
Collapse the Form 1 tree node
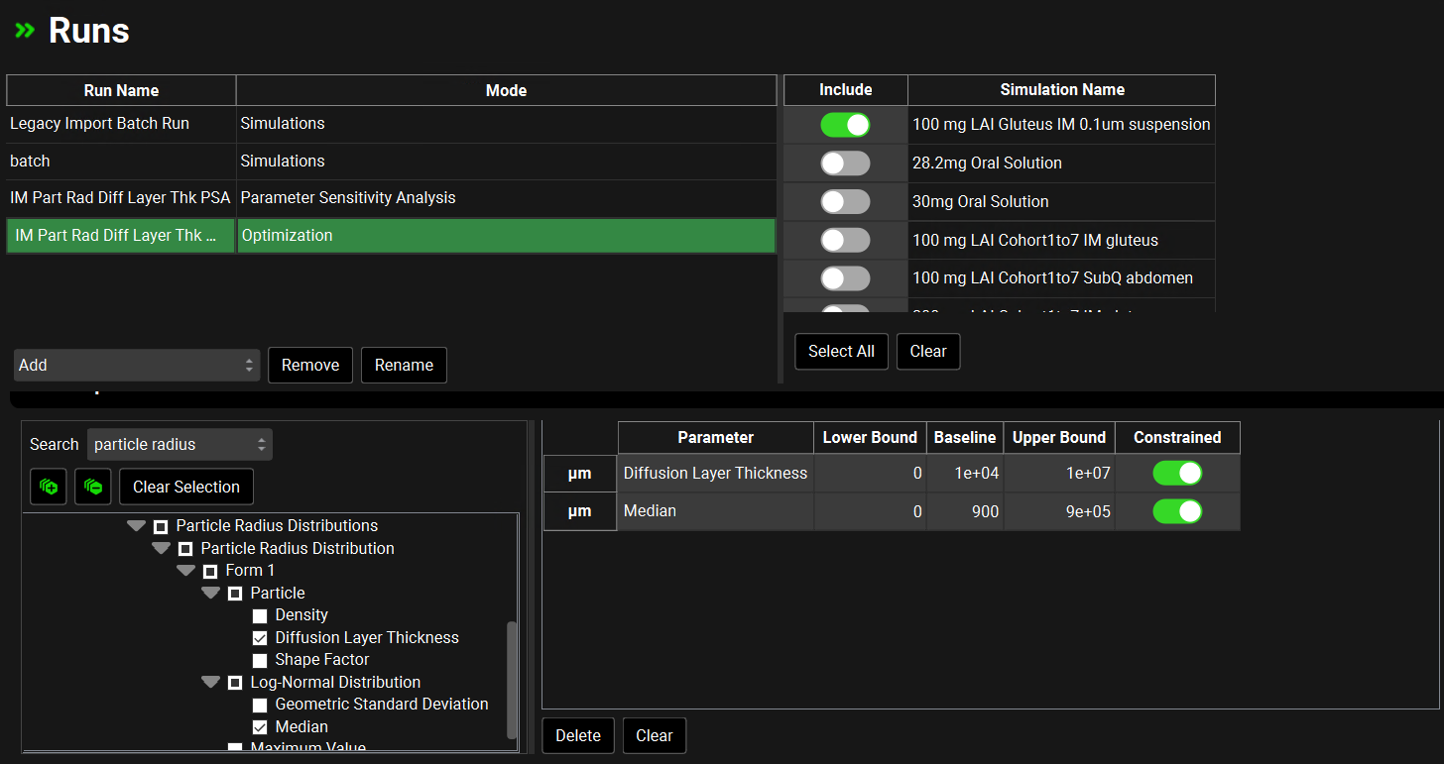pyautogui.click(x=185, y=571)
